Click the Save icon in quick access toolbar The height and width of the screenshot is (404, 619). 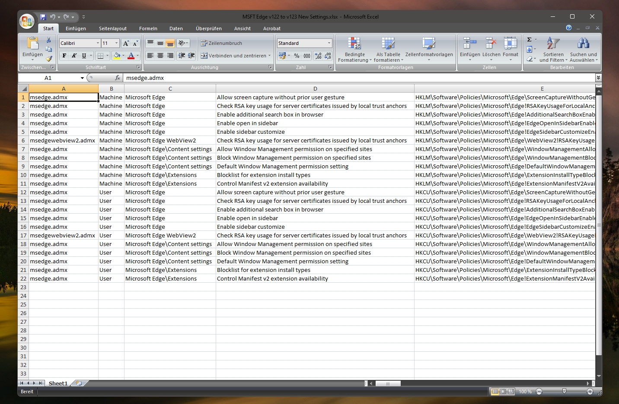(43, 17)
